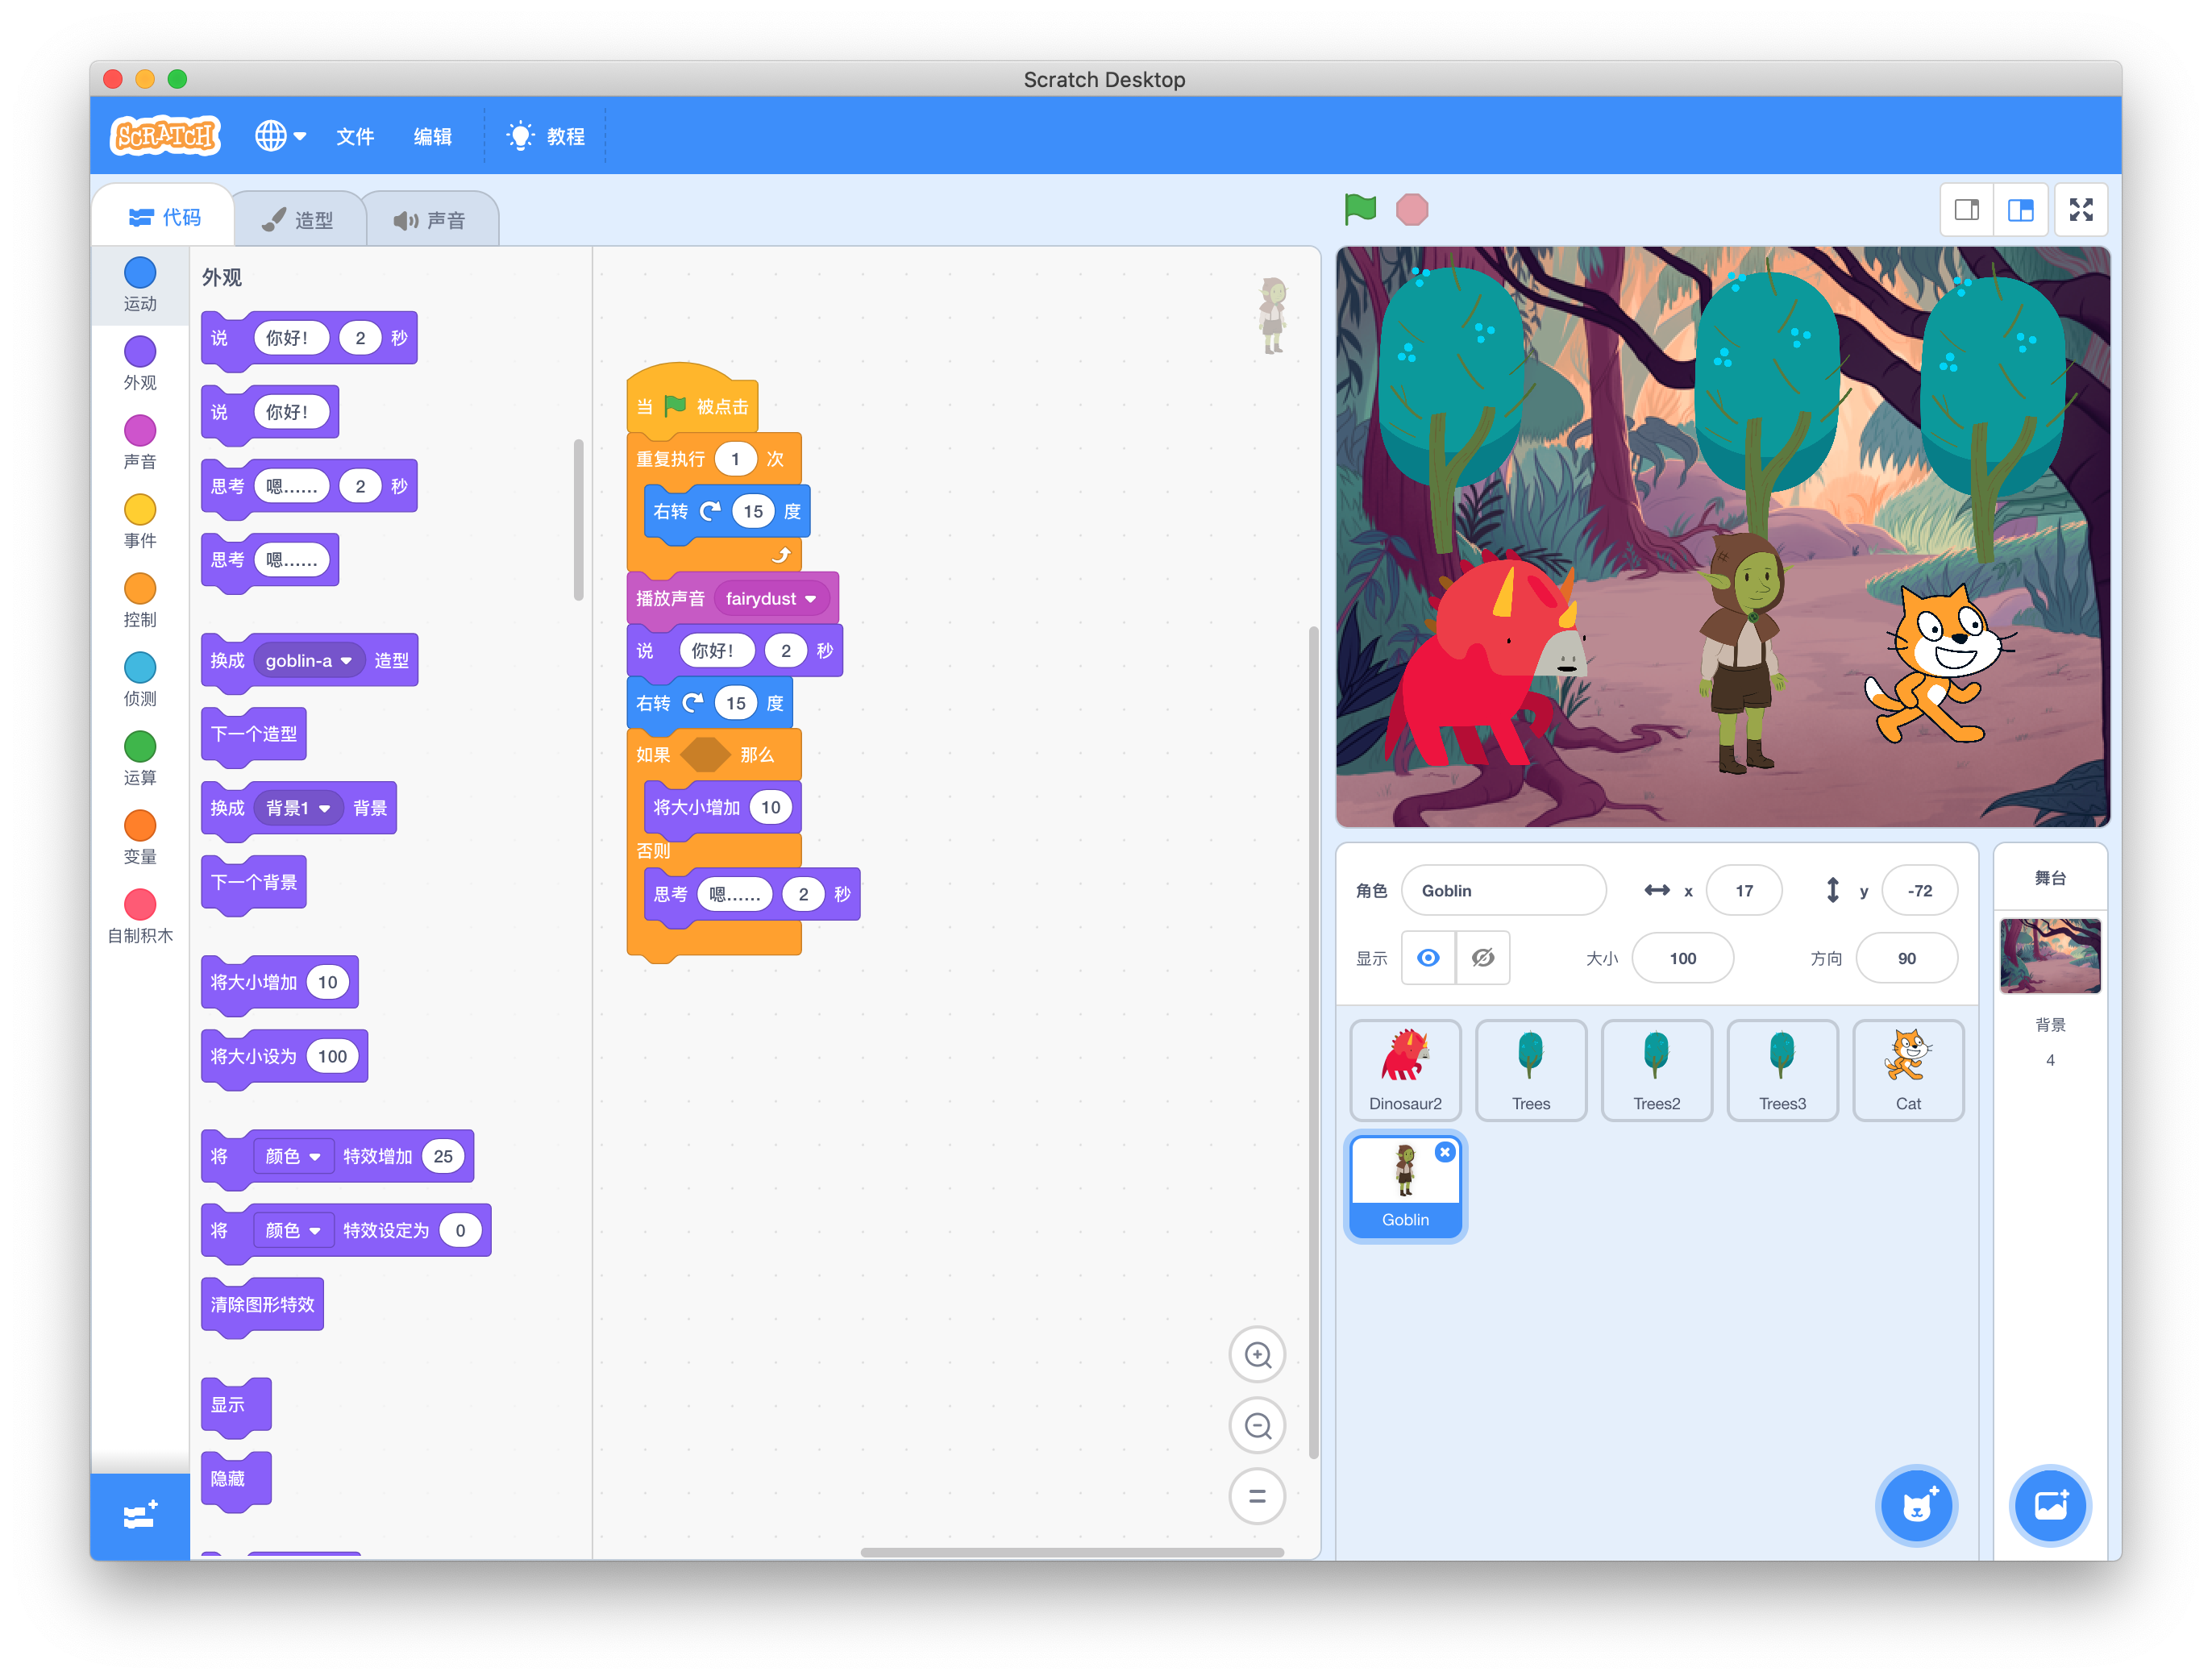The width and height of the screenshot is (2212, 1680).
Task: Click the empty condition slot in 如果 block
Action: pyautogui.click(x=705, y=755)
